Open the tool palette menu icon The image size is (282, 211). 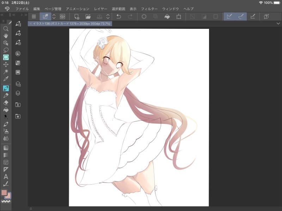point(4,21)
